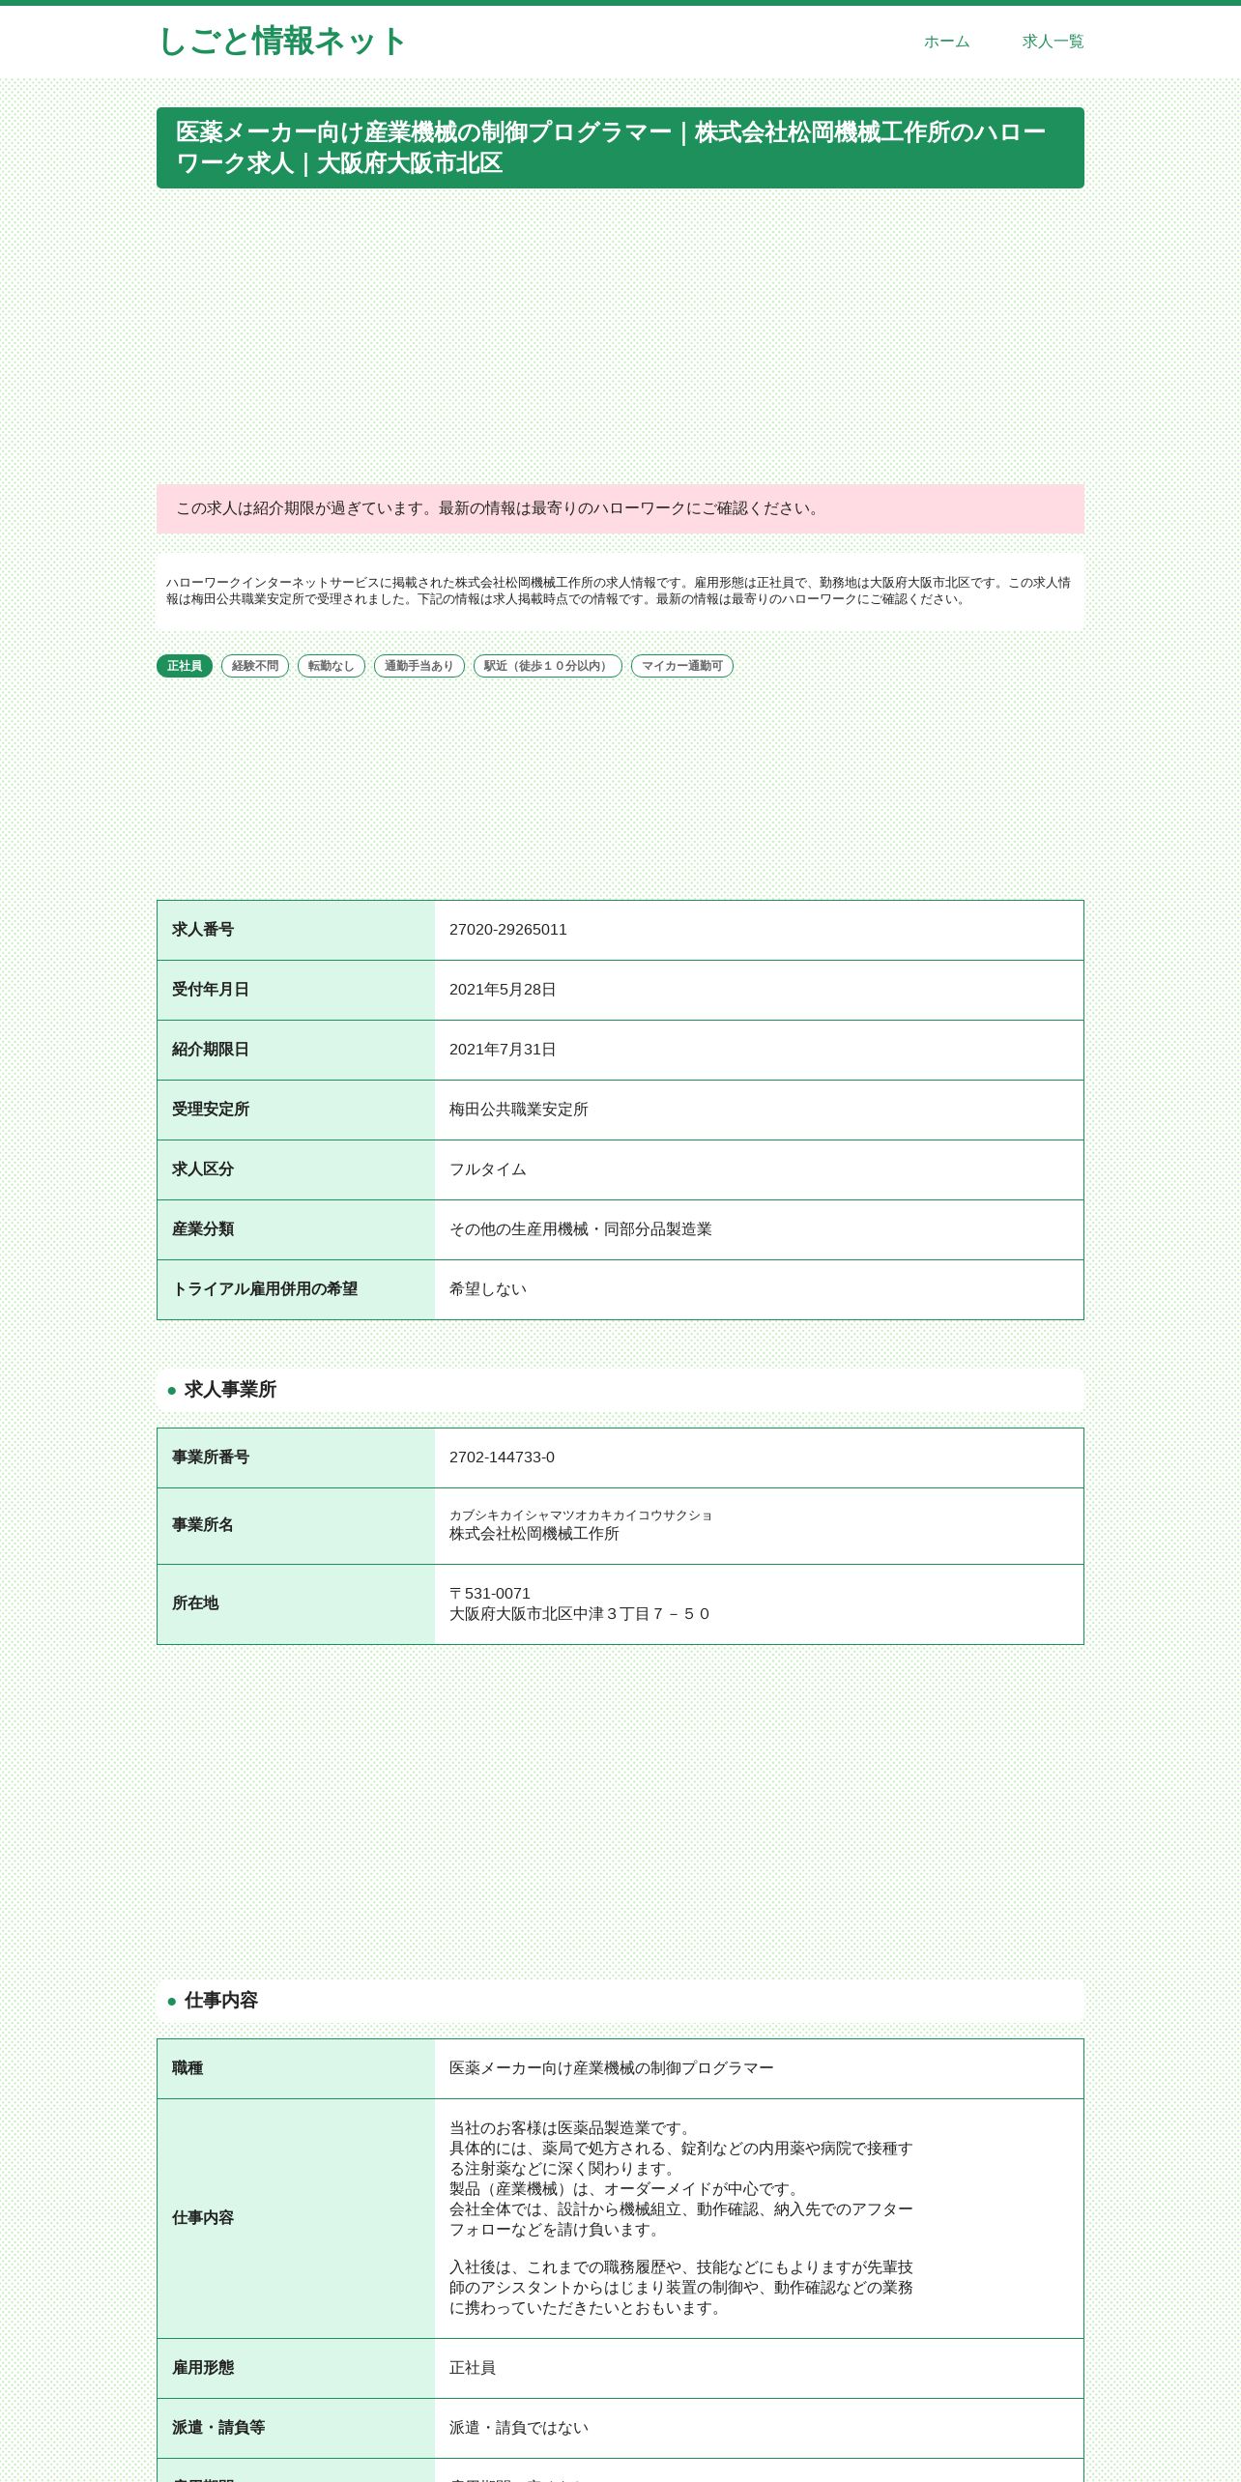Click the date 2021年7月31日

(503, 1050)
